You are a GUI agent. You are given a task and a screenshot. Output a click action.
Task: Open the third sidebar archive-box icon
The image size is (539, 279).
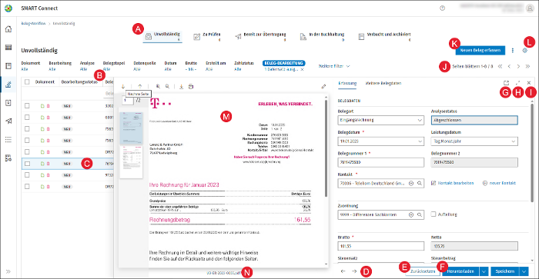point(8,65)
